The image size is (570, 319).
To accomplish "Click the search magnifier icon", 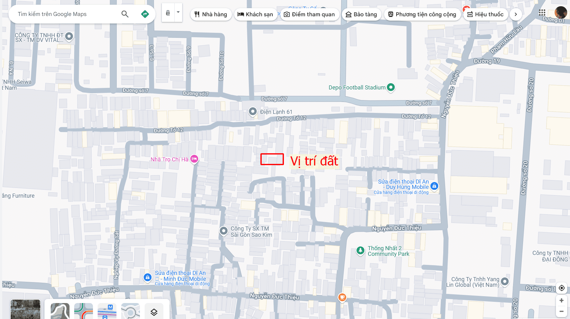I will point(125,14).
